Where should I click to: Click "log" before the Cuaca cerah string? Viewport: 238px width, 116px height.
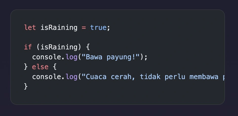(71, 77)
